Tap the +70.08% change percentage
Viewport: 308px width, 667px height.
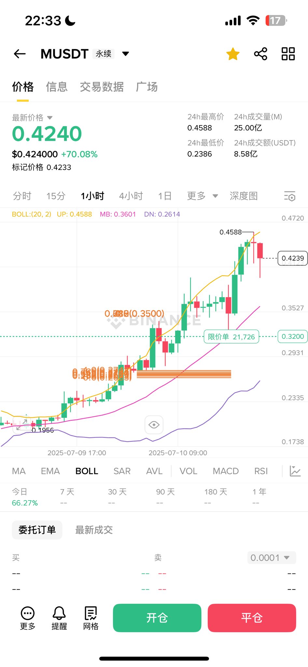coord(79,154)
